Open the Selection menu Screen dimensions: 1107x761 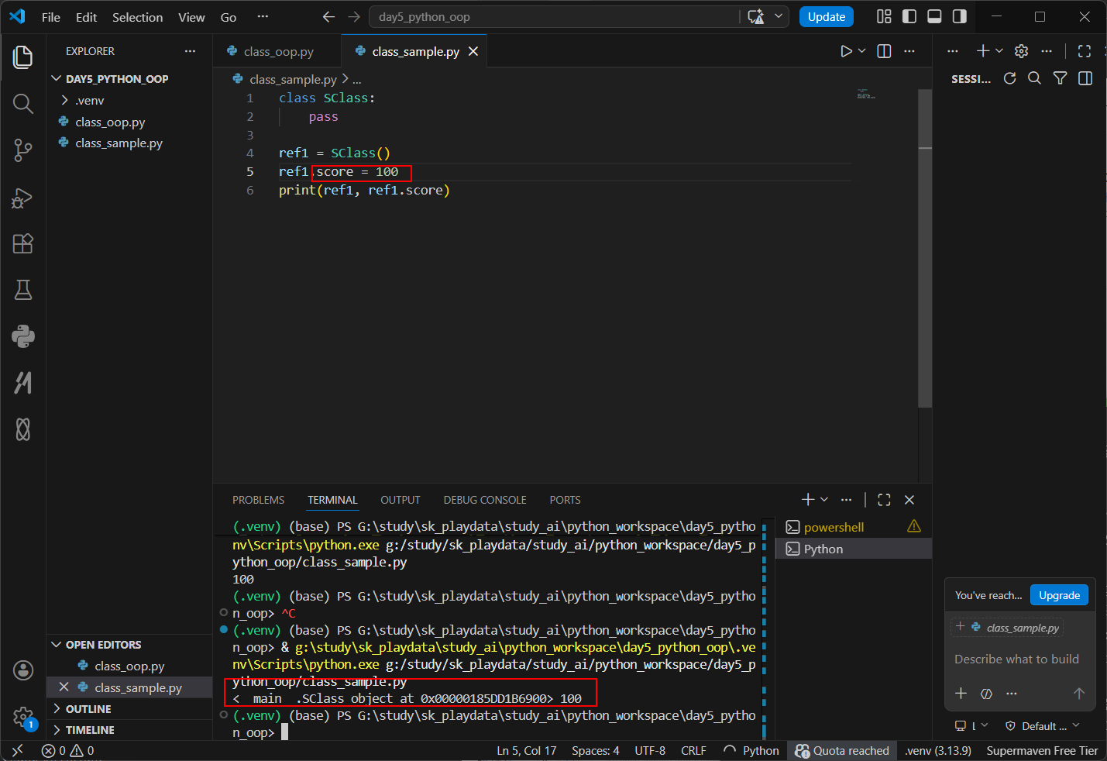pos(137,17)
